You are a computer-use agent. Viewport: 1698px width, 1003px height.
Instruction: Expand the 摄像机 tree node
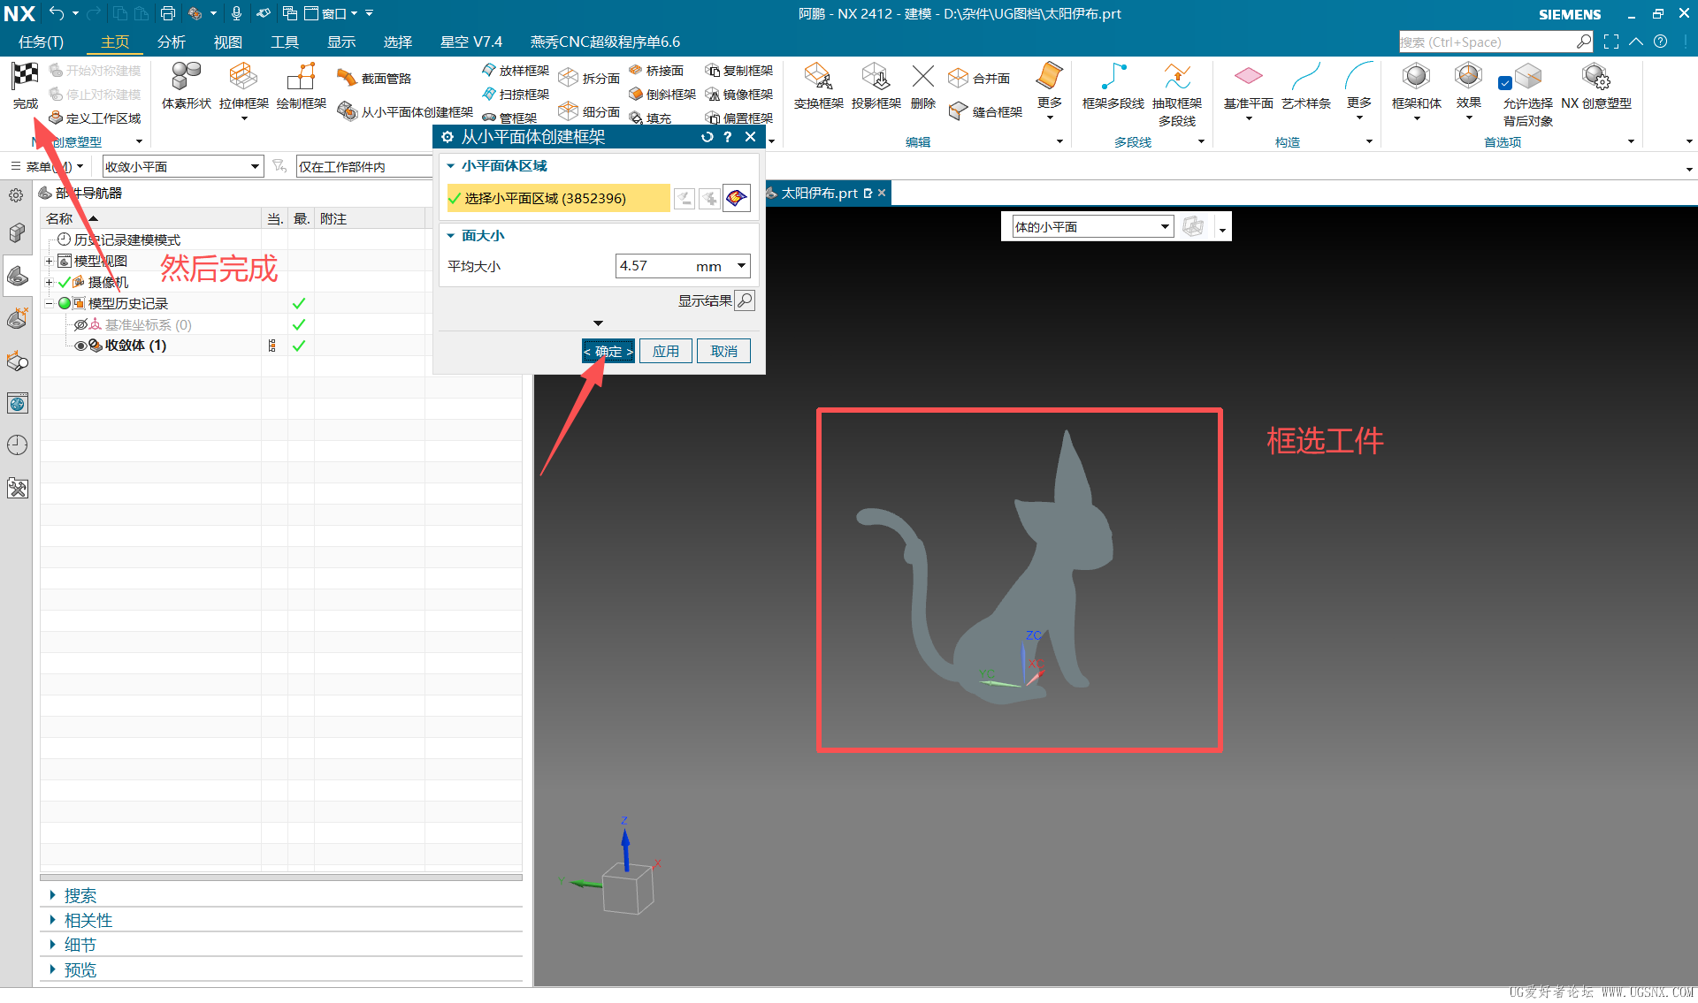[x=50, y=282]
